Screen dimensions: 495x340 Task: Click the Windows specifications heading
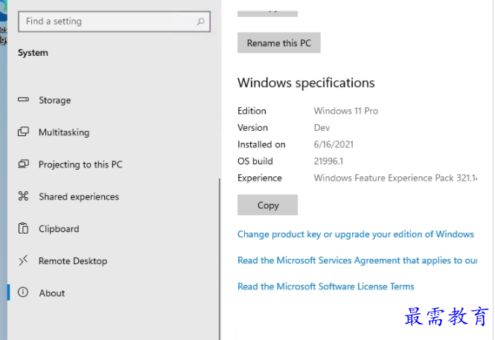point(306,83)
